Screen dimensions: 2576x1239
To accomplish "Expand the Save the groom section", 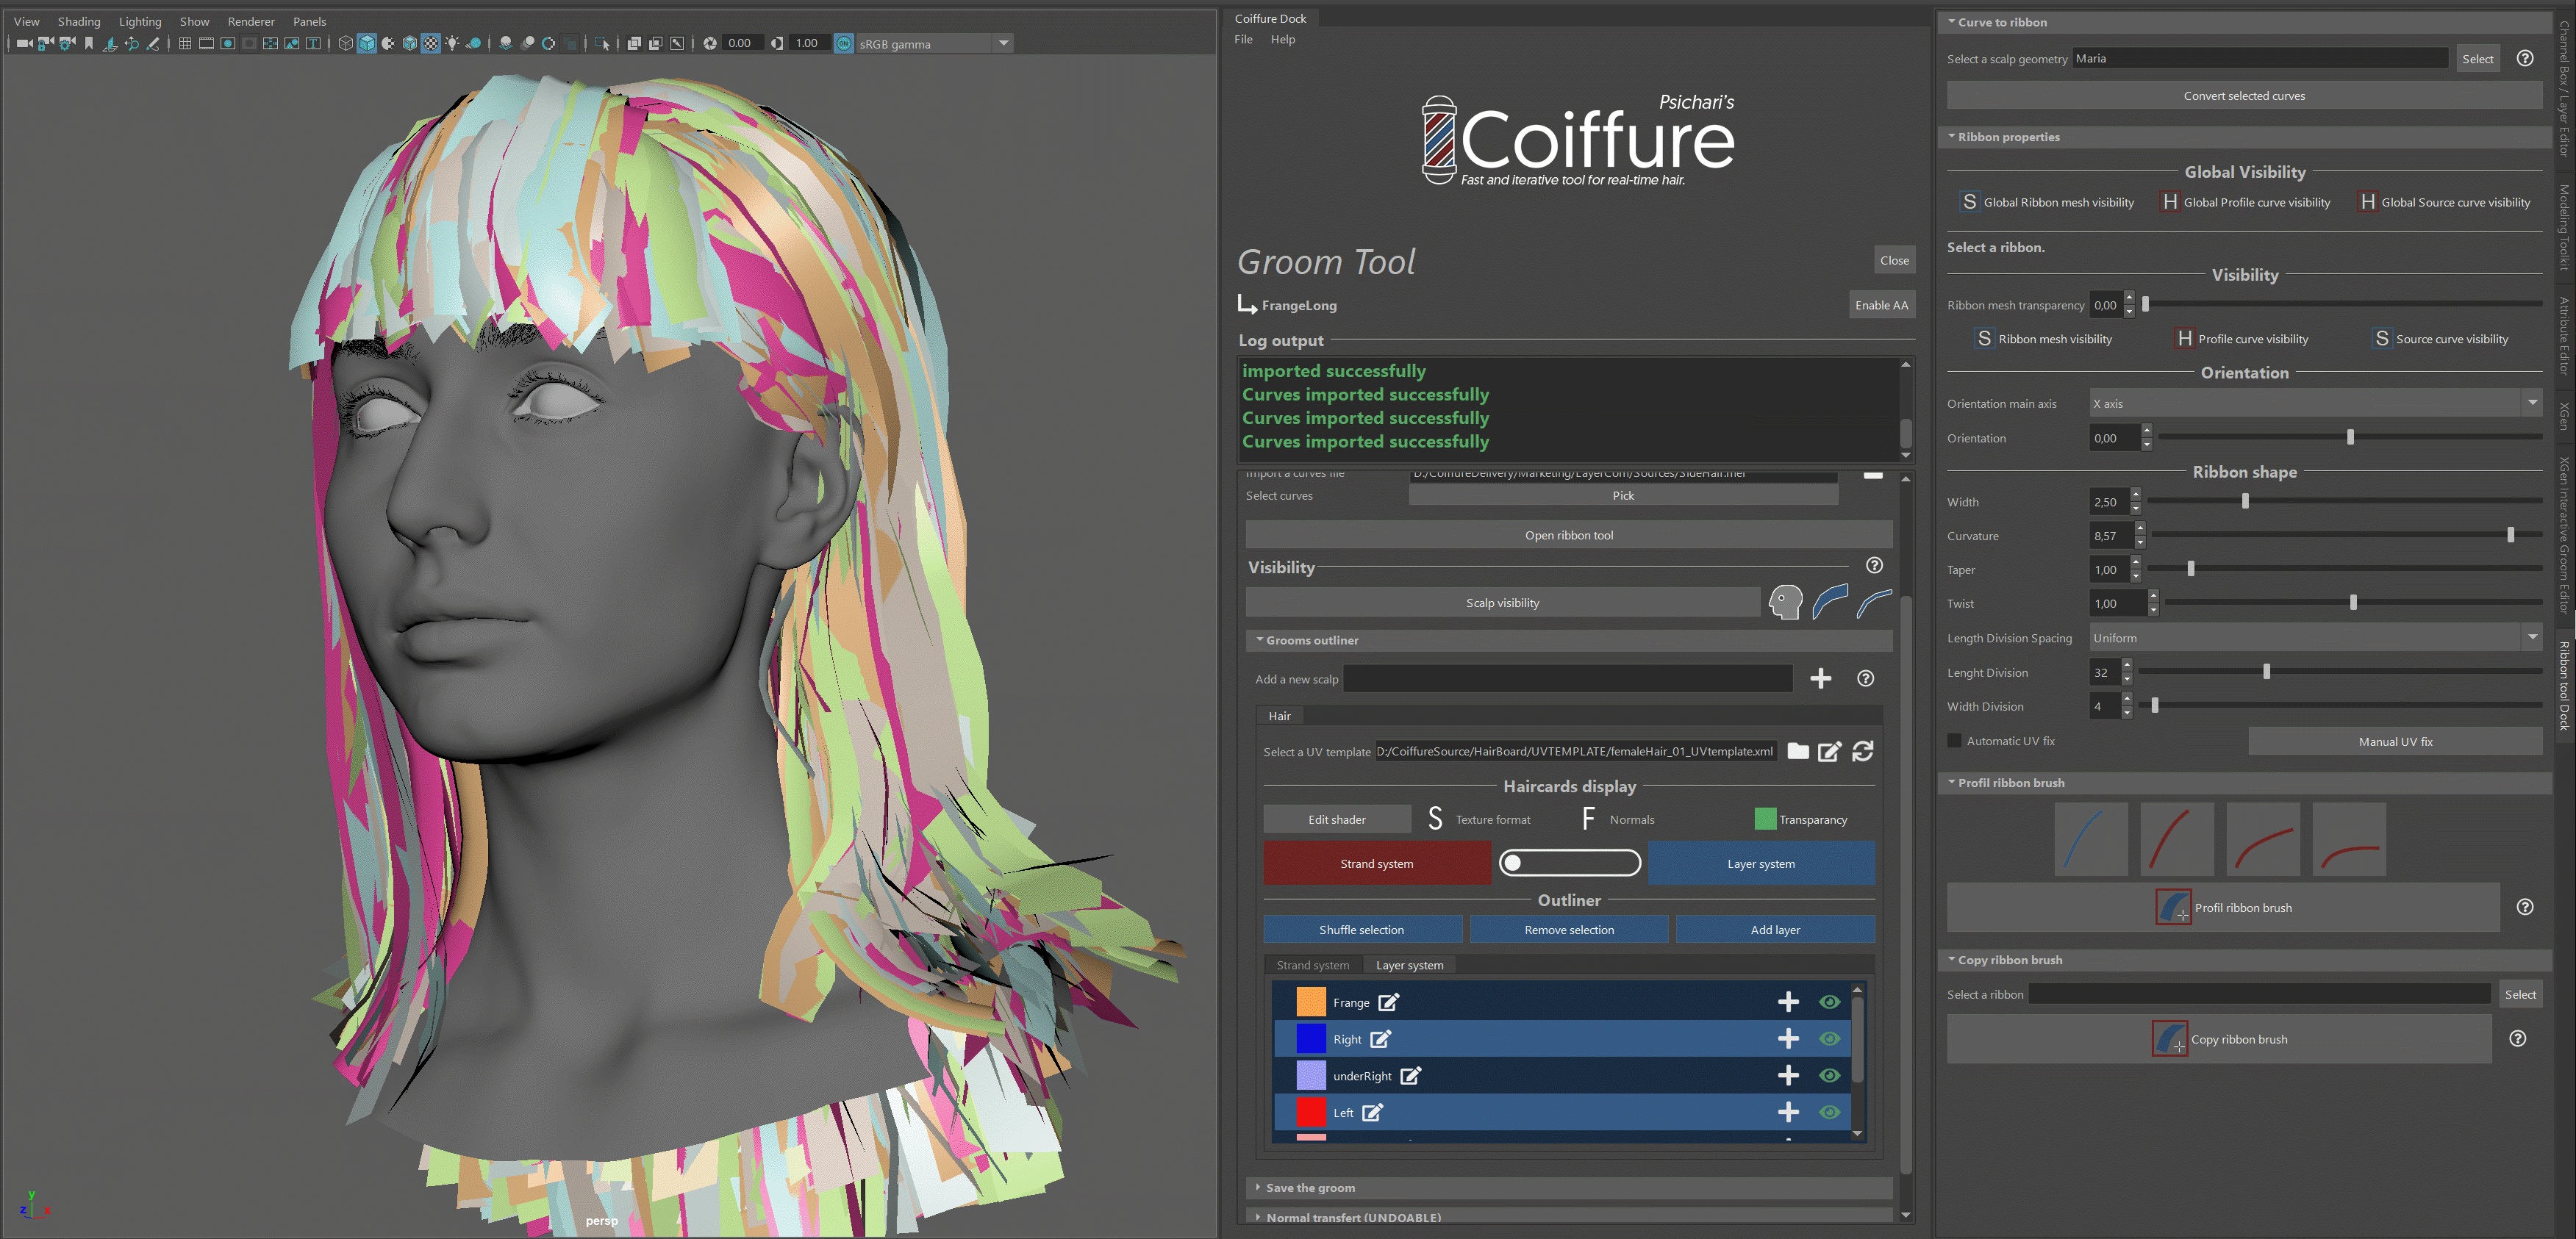I will 1310,1188.
